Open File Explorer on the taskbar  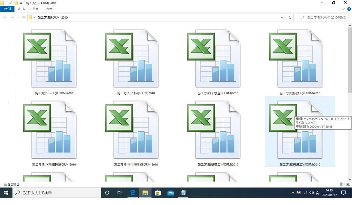[x=145, y=193]
